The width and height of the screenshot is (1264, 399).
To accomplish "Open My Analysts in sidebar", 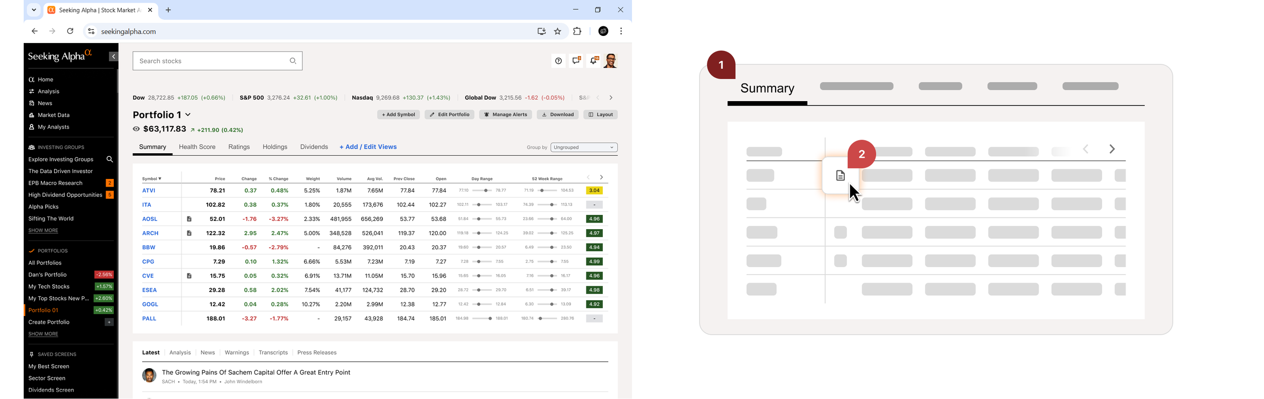I will point(53,127).
